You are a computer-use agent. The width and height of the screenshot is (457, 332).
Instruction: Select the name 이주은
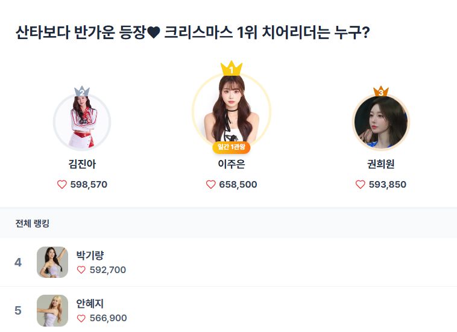click(x=231, y=164)
